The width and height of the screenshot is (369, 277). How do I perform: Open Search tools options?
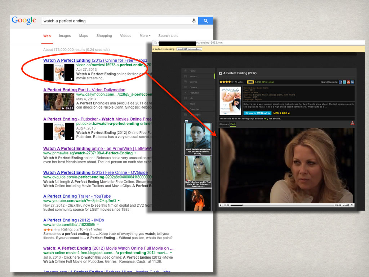click(168, 36)
